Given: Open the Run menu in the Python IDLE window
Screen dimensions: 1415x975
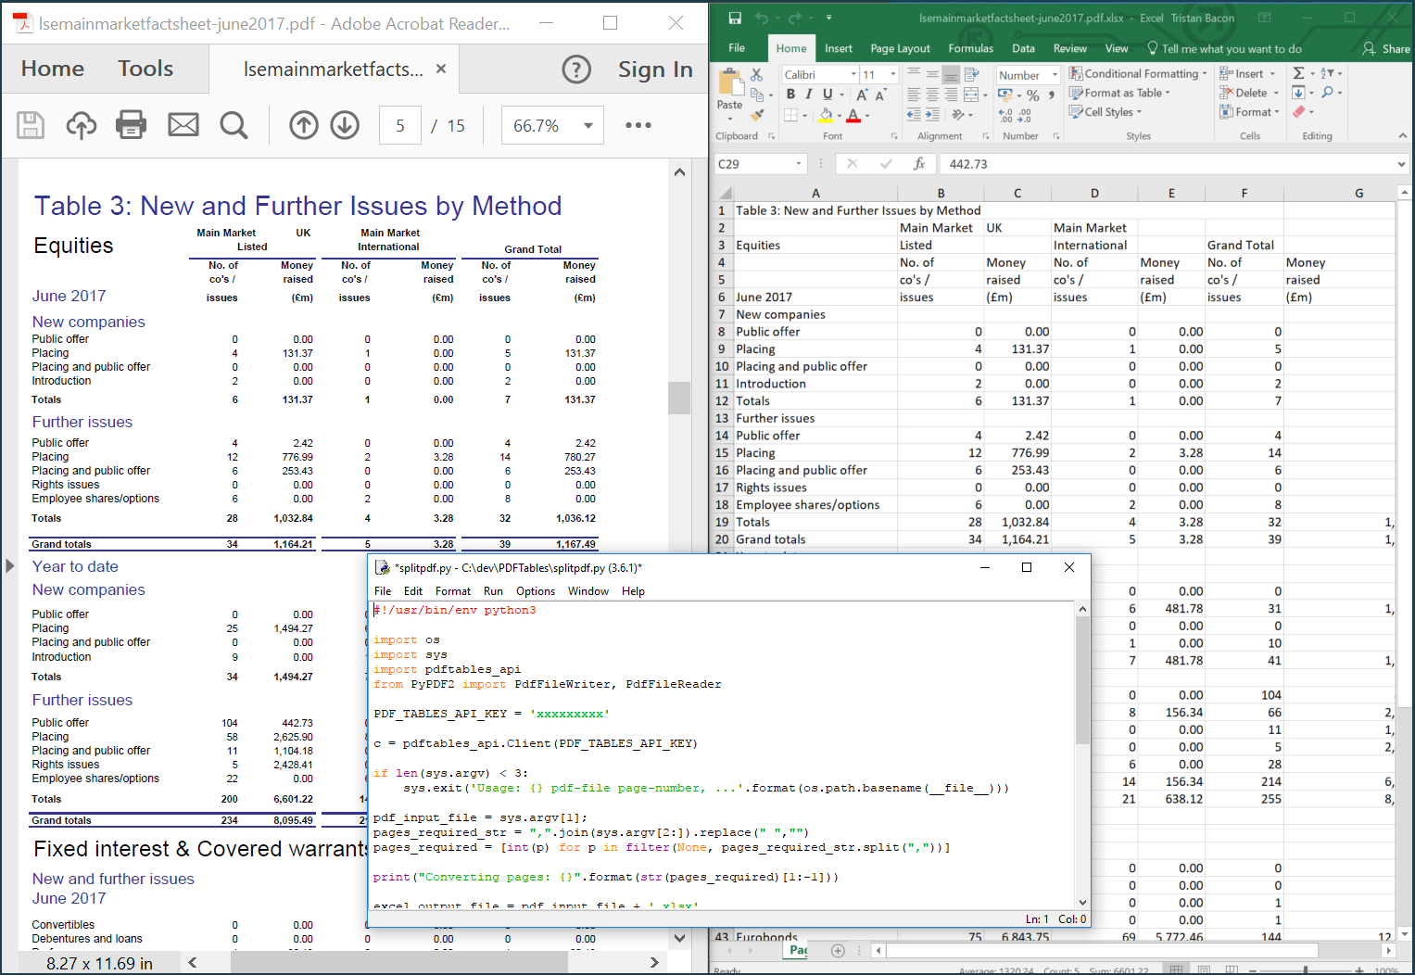Looking at the screenshot, I should [x=493, y=591].
